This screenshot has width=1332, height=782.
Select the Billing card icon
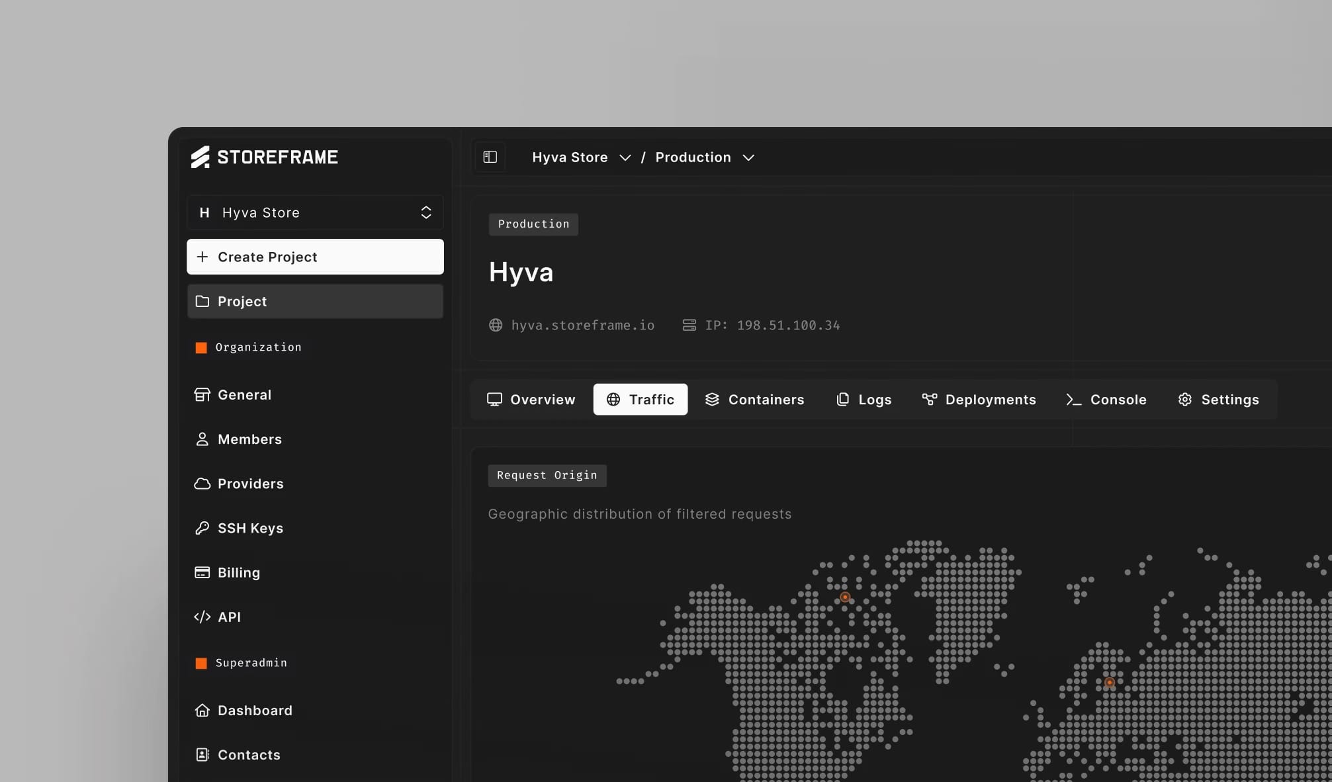(x=202, y=572)
